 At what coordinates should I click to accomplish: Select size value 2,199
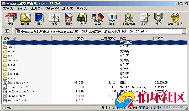[x=80, y=91]
